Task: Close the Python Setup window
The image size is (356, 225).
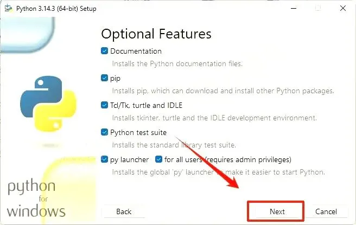Action: [x=343, y=8]
